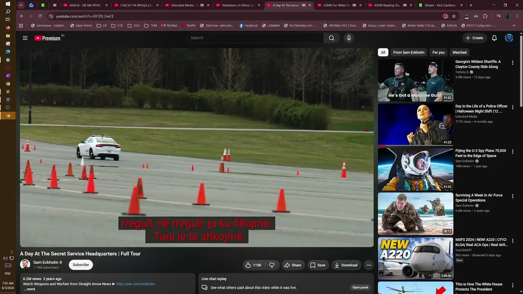Expand the video description with ...more

tap(29, 289)
